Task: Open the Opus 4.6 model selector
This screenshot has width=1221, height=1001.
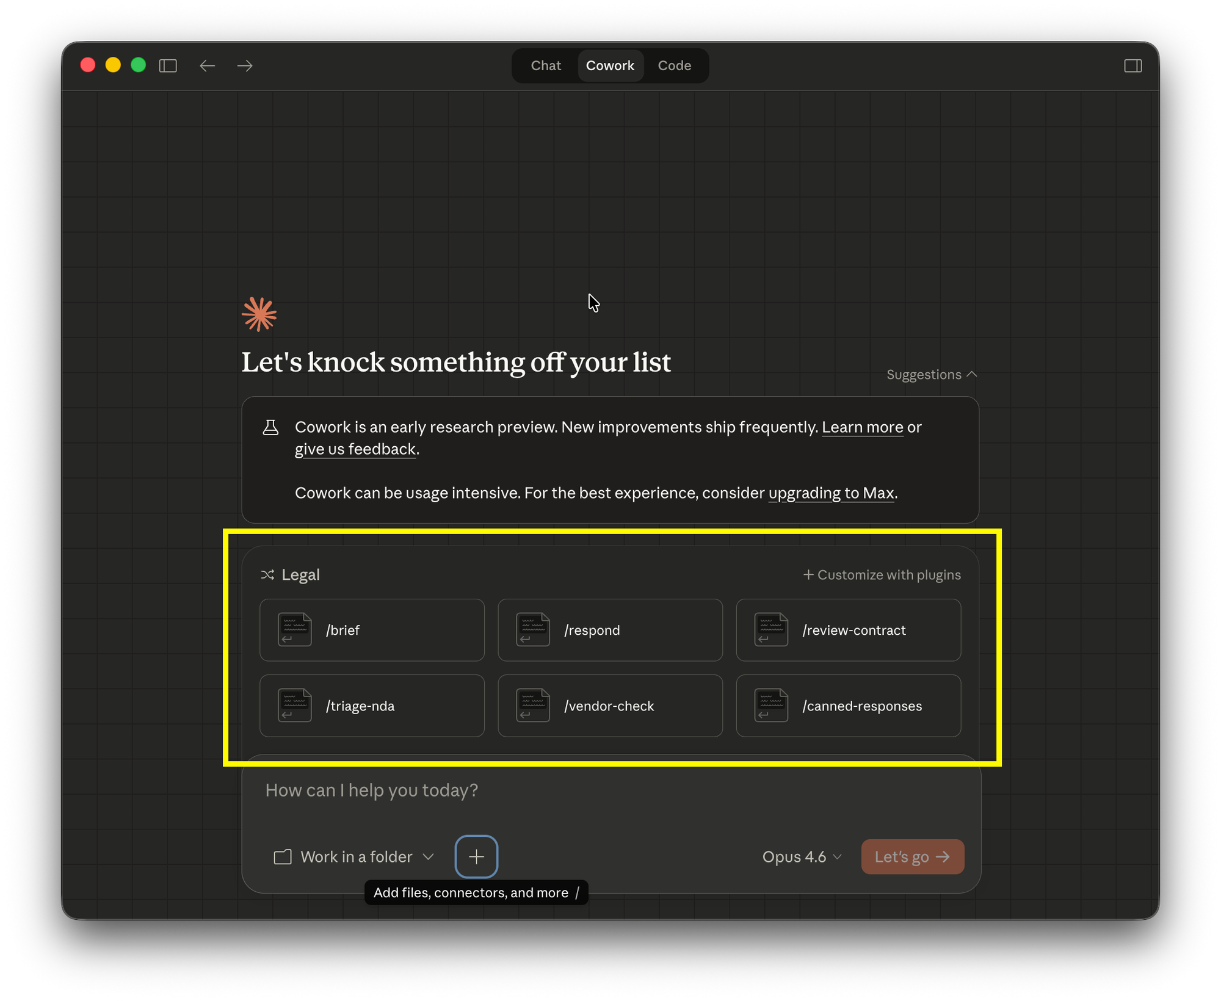Action: (800, 856)
